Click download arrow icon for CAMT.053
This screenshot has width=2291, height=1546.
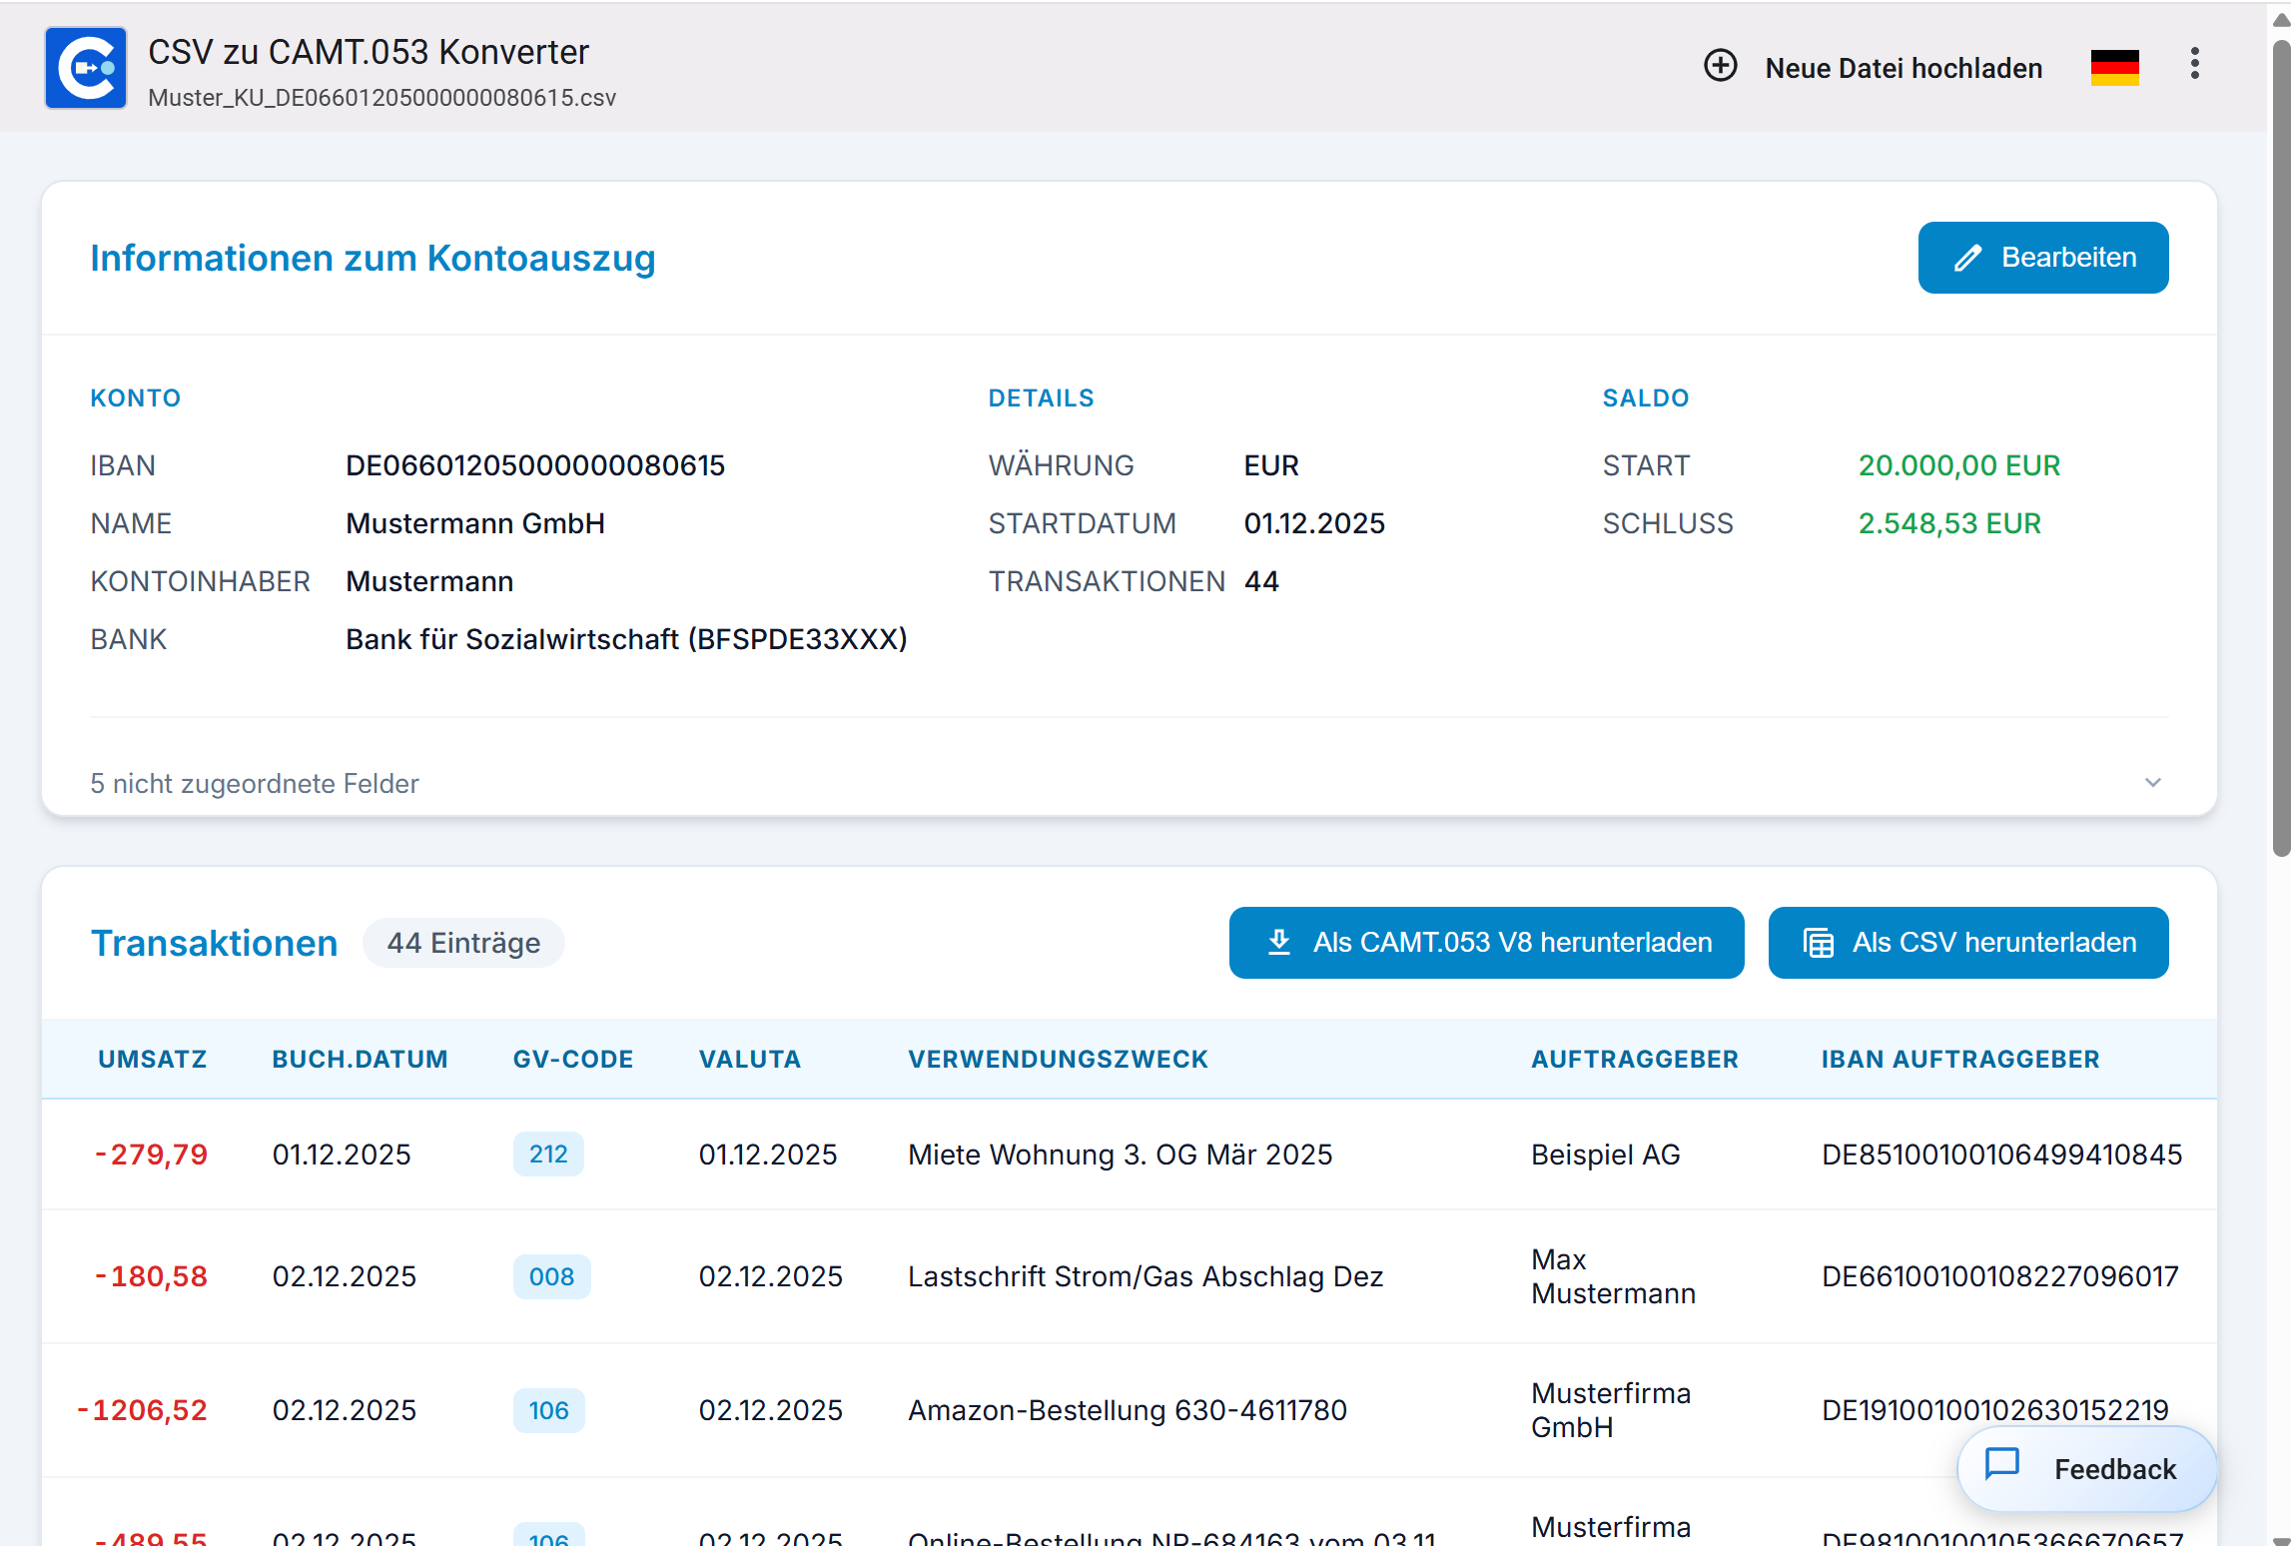click(x=1278, y=942)
